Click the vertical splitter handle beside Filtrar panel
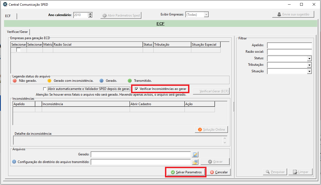Viewport: 321px width, 185px height. click(234, 107)
